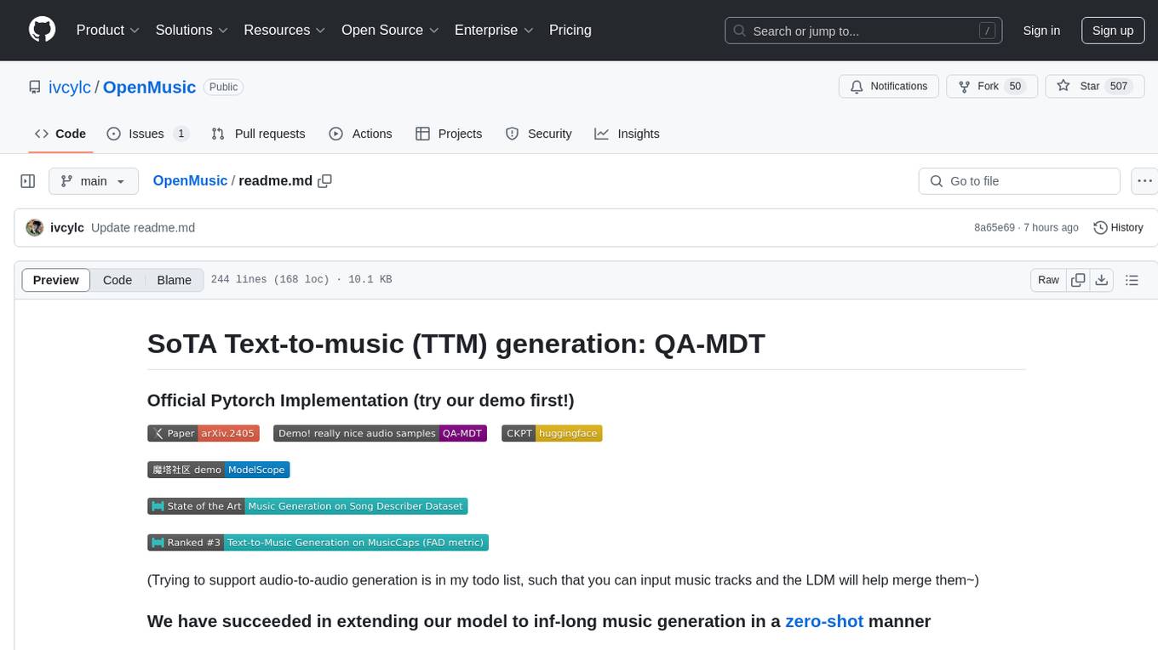Open the document outline icon
This screenshot has height=650, width=1158.
click(x=1132, y=280)
